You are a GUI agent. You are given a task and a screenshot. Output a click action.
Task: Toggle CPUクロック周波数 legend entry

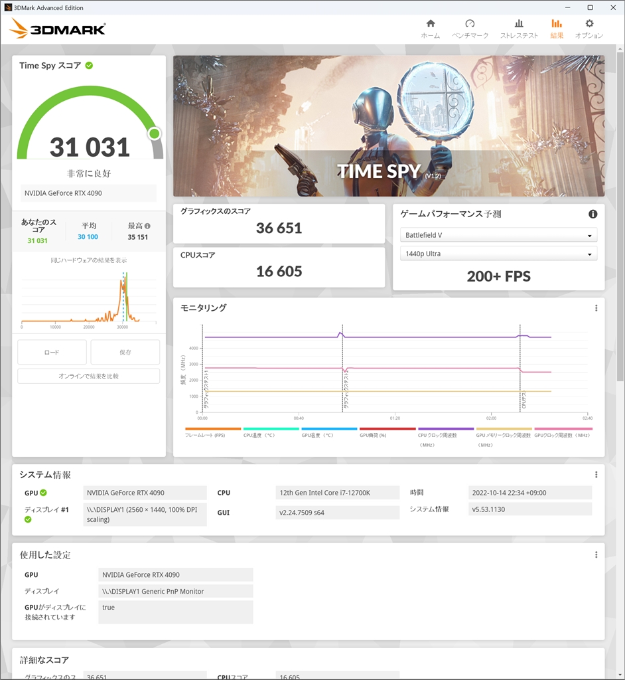[x=446, y=437]
